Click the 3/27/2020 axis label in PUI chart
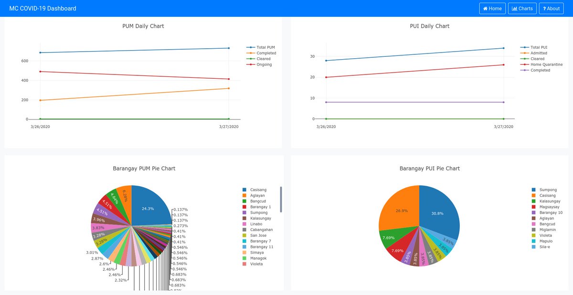 (x=503, y=126)
